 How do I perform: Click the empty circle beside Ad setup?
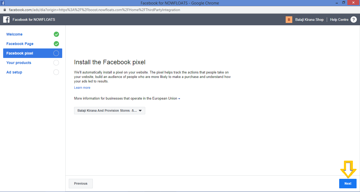tap(56, 72)
